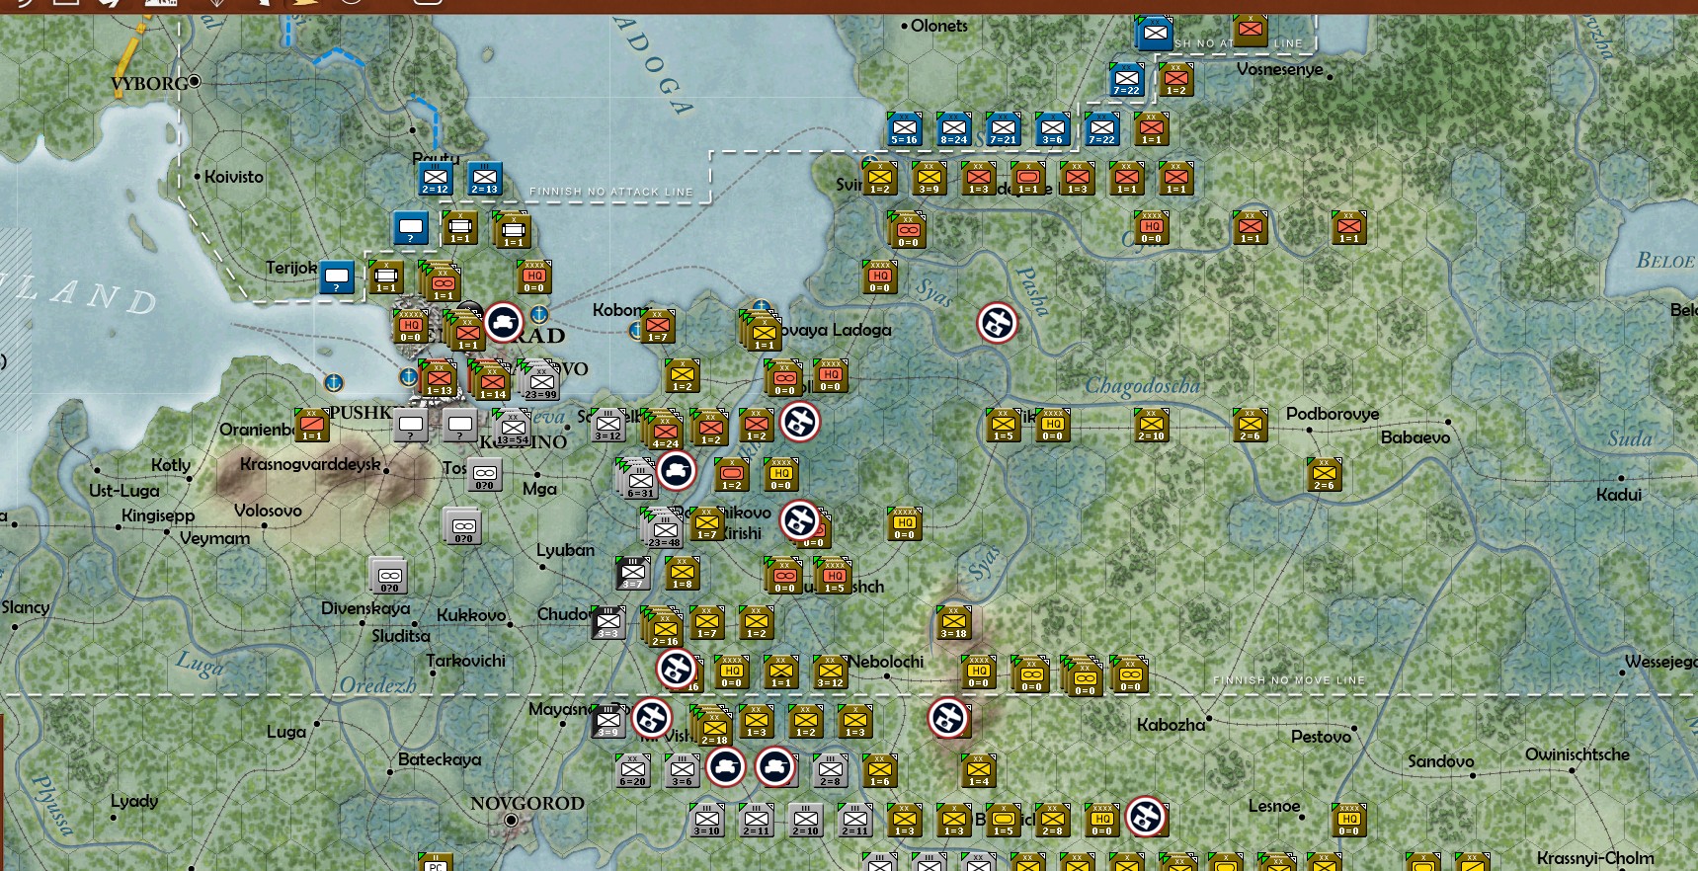The image size is (1698, 871).
Task: Click the ground attack tank marker beside Leningrad
Action: (x=504, y=323)
